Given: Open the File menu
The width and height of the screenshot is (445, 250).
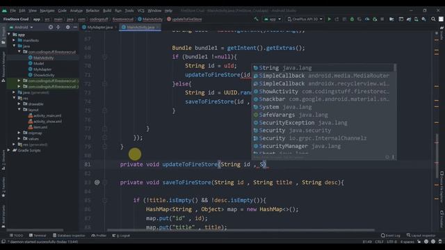Looking at the screenshot, I should click(x=13, y=10).
